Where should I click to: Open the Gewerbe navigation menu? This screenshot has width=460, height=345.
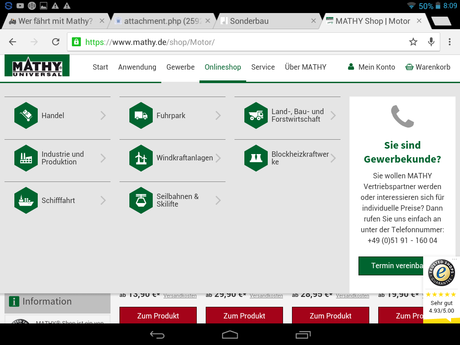pyautogui.click(x=181, y=67)
